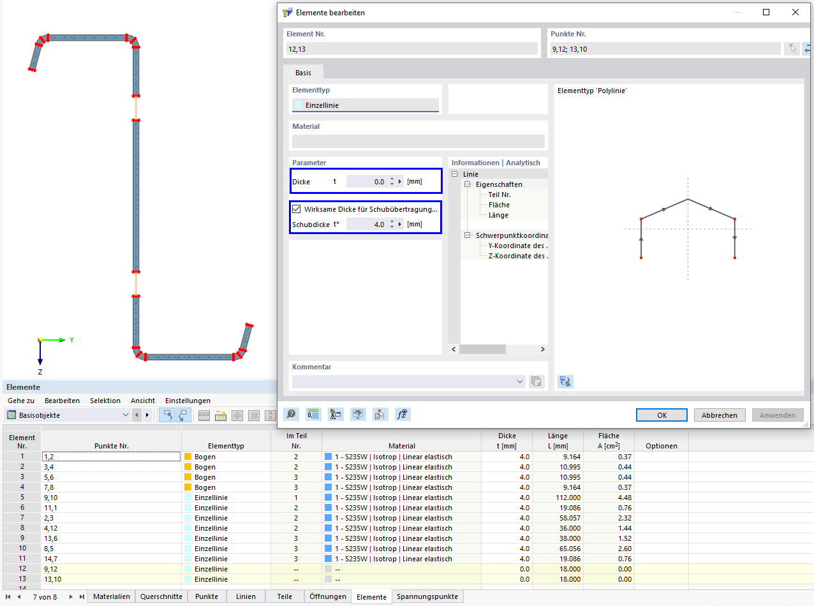The height and width of the screenshot is (606, 814).
Task: Open the Kommentar combo box dropdown
Action: point(521,381)
